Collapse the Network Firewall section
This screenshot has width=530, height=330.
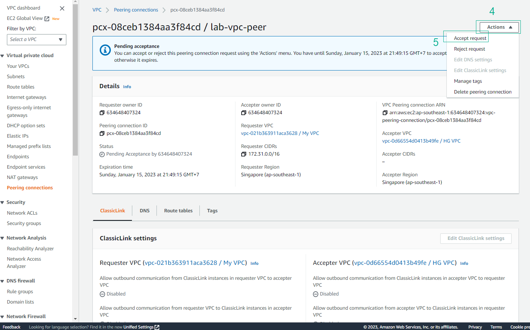point(3,317)
